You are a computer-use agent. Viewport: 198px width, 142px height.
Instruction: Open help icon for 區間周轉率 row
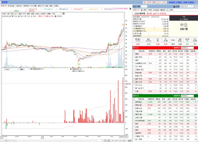(148, 36)
